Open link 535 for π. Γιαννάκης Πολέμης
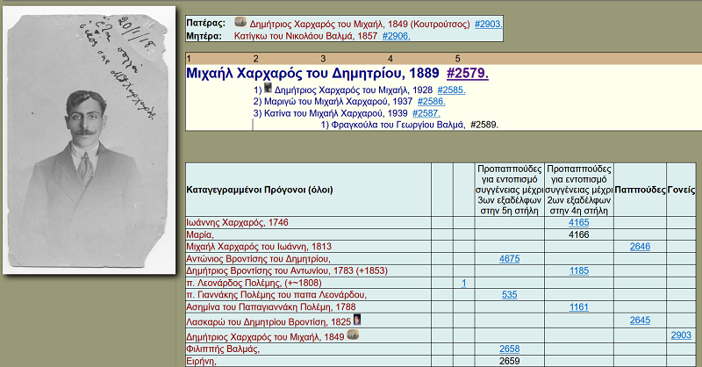 click(x=509, y=295)
